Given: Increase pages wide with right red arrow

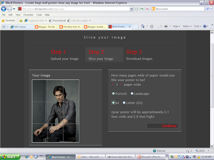Looking at the screenshot, I should pos(120,85).
